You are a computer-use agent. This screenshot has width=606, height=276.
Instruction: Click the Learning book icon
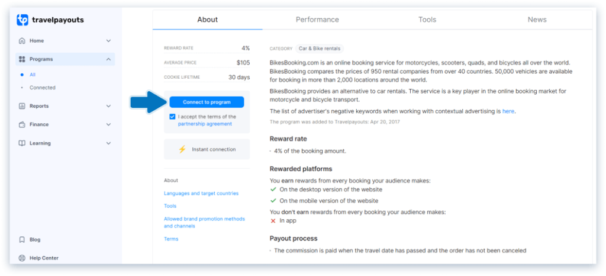tap(22, 143)
